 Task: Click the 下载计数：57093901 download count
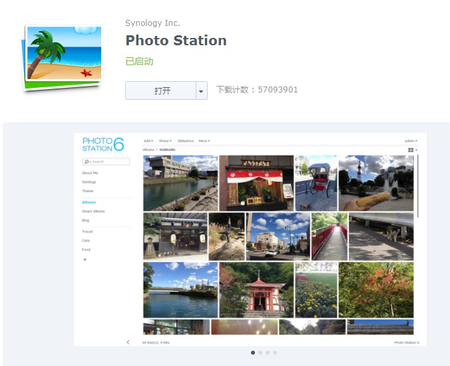pyautogui.click(x=257, y=89)
